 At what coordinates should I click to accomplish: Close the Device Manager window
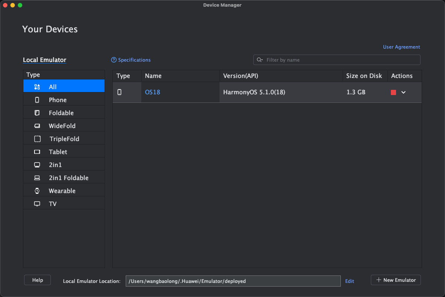tap(5, 5)
